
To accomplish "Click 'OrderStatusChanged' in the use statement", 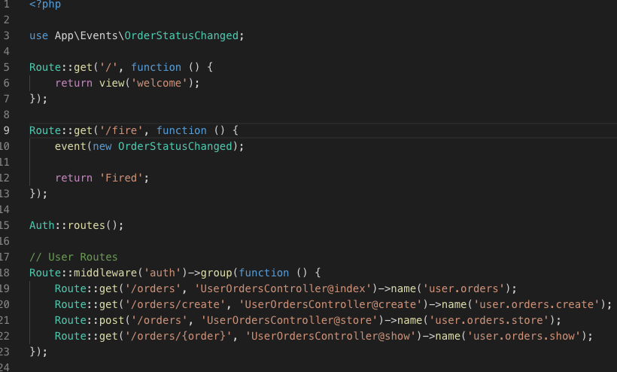I will coord(181,36).
